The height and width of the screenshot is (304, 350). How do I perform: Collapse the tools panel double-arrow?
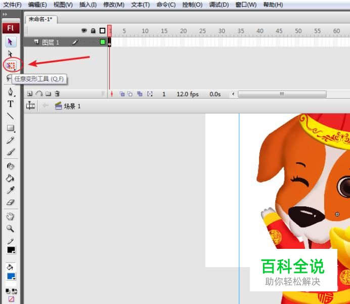5,14
